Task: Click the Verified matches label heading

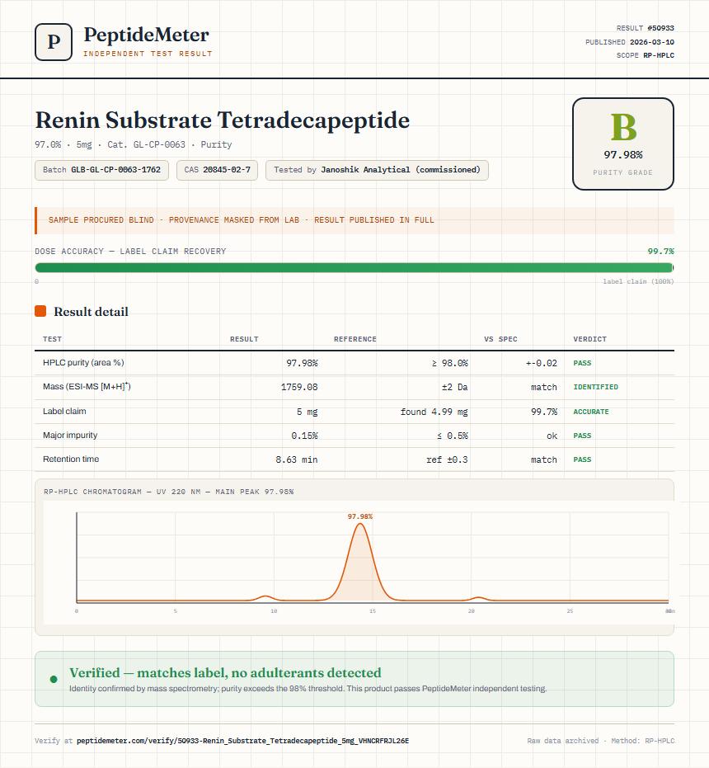Action: point(225,672)
